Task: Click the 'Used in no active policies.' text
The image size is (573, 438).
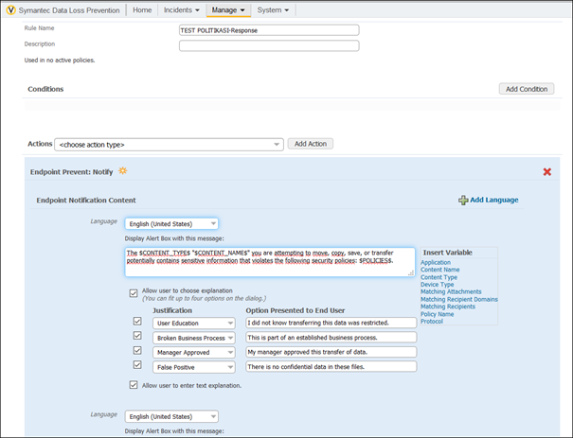Action: tap(60, 61)
